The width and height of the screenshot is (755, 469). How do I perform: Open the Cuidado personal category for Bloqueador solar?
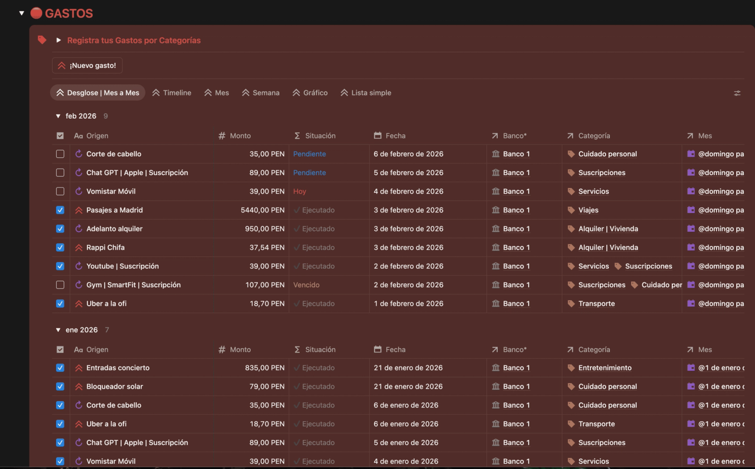[607, 387]
